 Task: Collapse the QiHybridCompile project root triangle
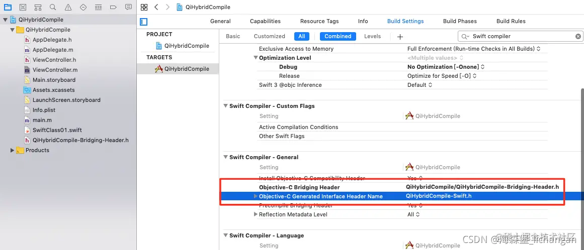pyautogui.click(x=5, y=20)
